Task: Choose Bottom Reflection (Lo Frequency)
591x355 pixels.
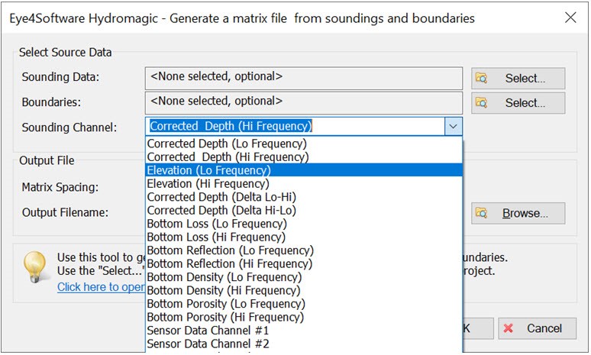Action: click(304, 250)
